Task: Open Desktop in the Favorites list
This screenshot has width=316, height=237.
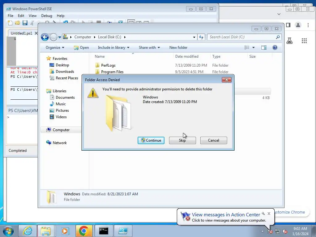Action: pyautogui.click(x=62, y=65)
